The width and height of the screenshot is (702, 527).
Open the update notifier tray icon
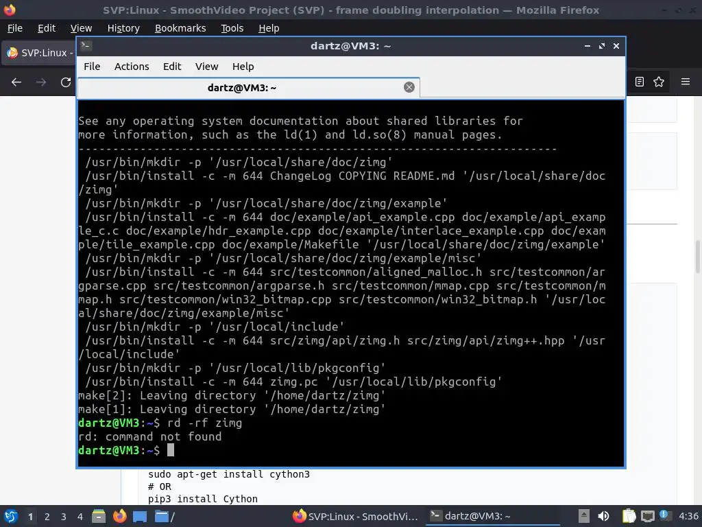665,515
